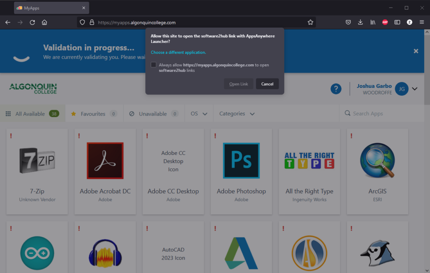Cancel the AppsAnywhere Launcher dialog
Screen dimensions: 430x273
(267, 84)
